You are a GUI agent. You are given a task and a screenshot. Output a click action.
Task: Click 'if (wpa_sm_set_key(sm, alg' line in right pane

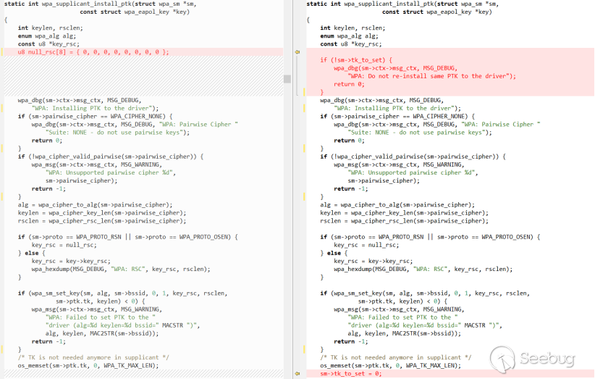pos(425,293)
